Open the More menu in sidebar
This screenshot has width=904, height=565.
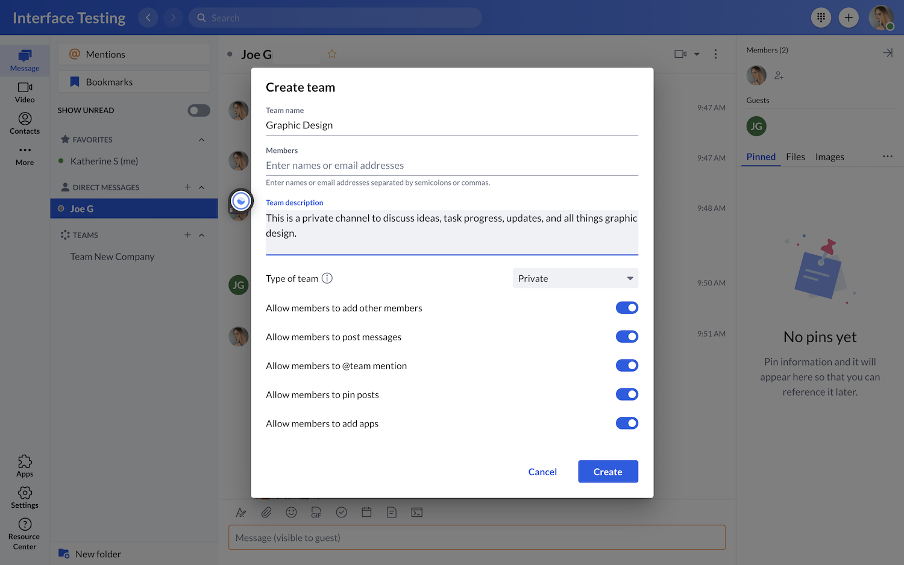(x=25, y=155)
